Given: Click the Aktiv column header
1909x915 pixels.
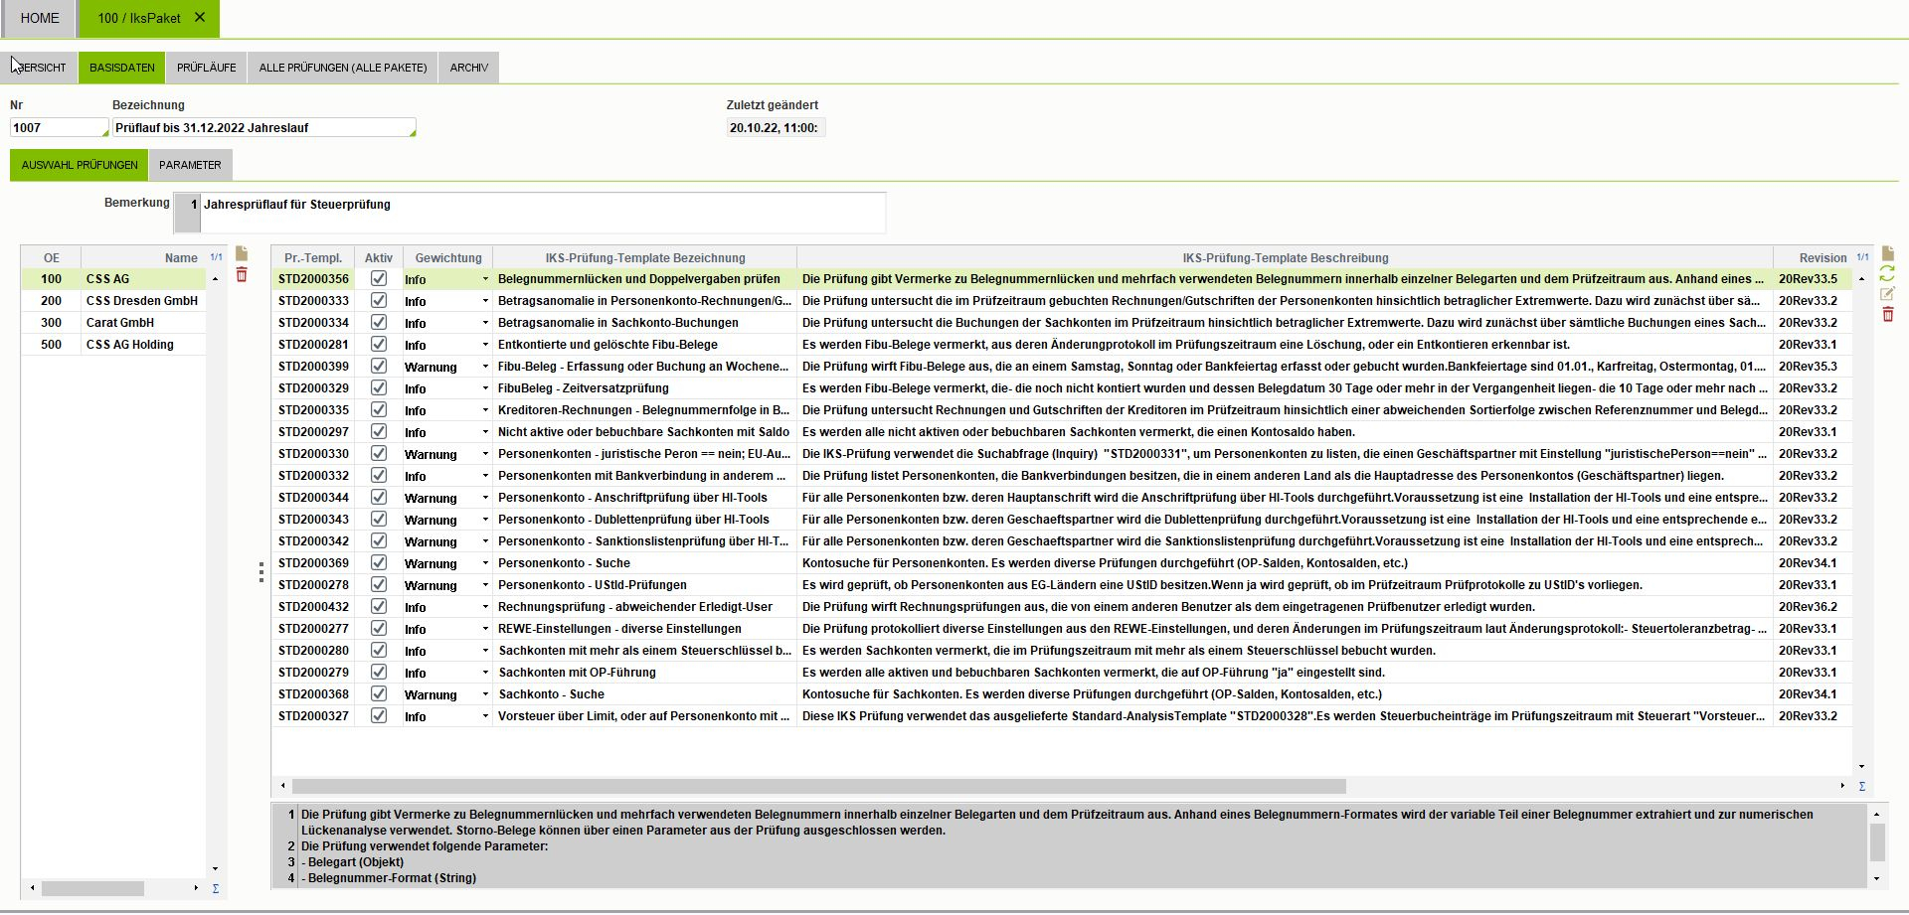Looking at the screenshot, I should (379, 257).
